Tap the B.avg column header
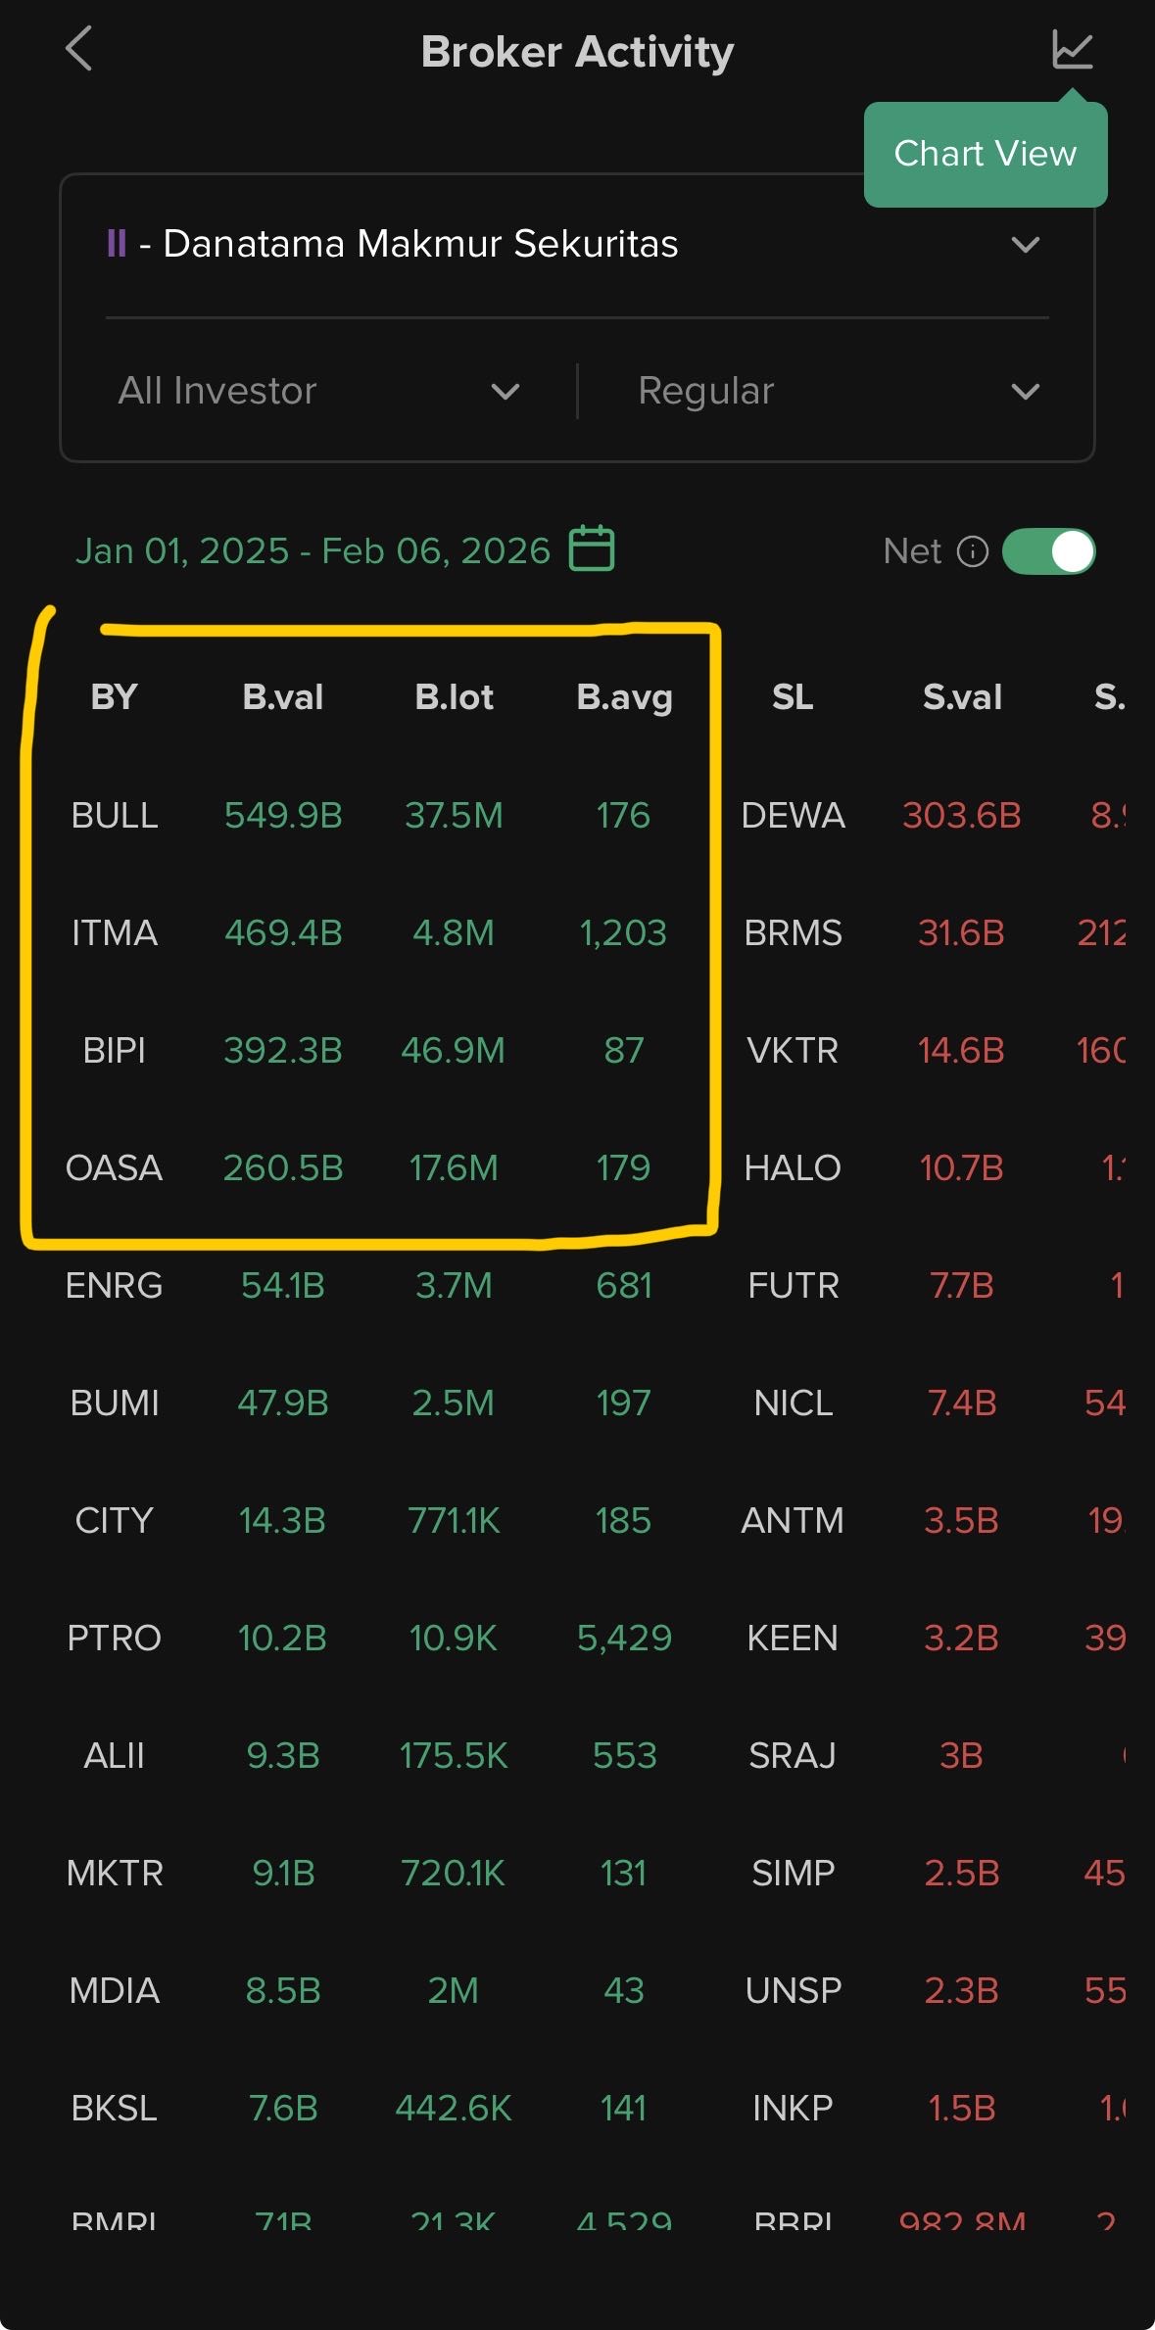Image resolution: width=1155 pixels, height=2330 pixels. point(624,697)
